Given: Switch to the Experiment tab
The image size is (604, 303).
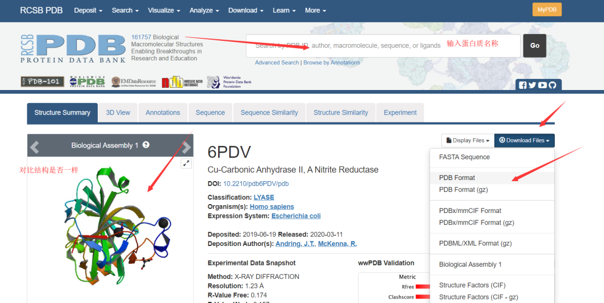Looking at the screenshot, I should 400,112.
